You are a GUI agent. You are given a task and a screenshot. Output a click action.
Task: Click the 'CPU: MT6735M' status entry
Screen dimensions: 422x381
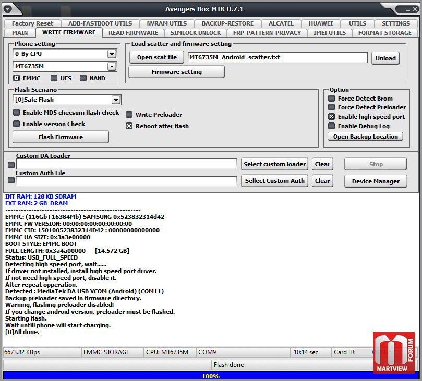point(167,352)
